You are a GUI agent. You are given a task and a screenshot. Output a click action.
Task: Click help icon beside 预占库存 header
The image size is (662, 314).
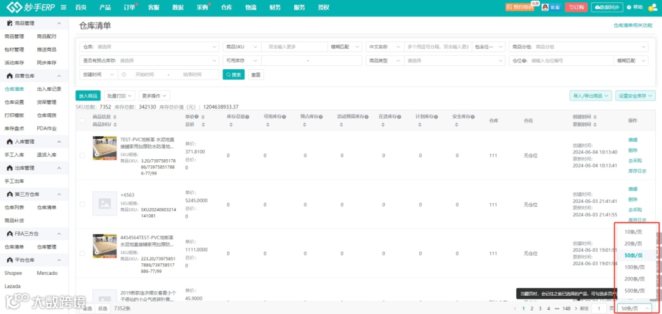point(321,116)
